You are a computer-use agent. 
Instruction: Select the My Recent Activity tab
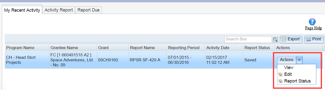22,10
